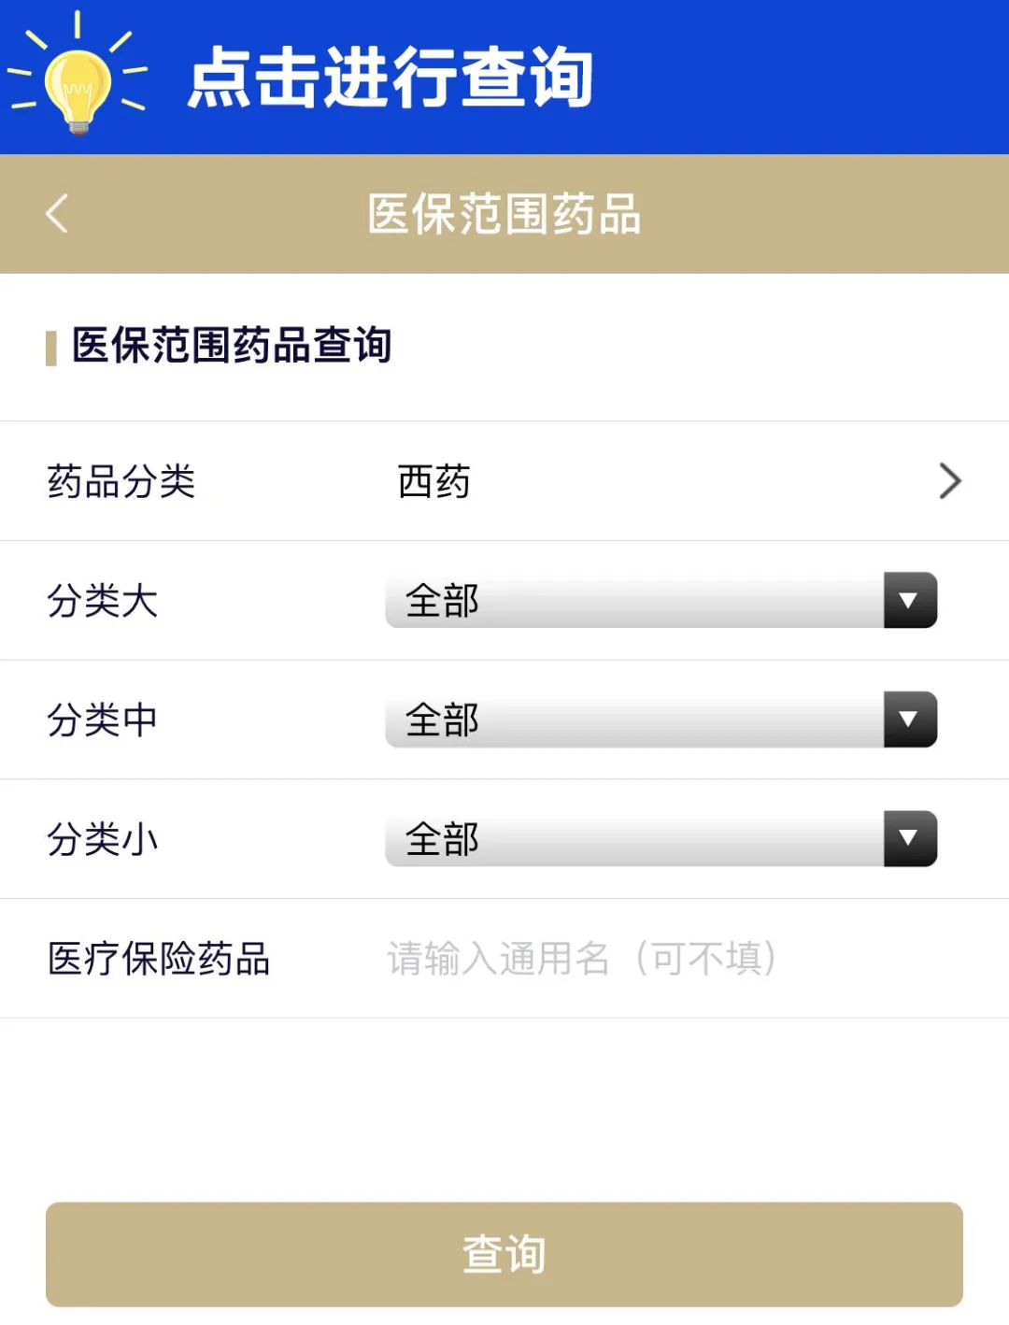The image size is (1009, 1325).
Task: Click the black arrow button for 分类小
Action: 909,838
